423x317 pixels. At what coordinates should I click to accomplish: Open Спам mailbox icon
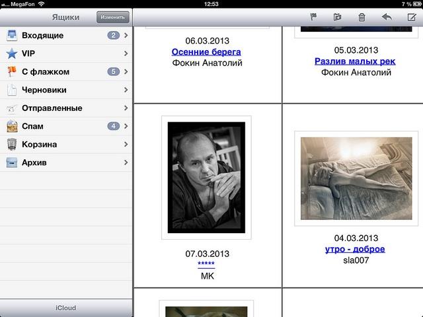12,126
